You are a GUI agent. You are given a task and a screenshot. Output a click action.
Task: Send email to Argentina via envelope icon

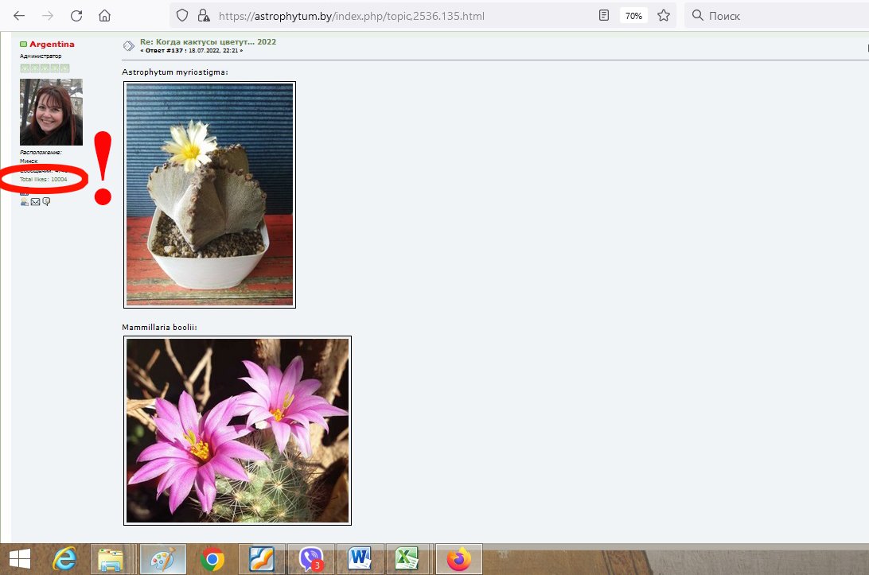[35, 202]
